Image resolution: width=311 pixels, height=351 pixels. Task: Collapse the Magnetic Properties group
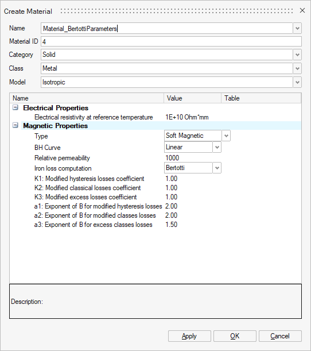tap(15, 125)
